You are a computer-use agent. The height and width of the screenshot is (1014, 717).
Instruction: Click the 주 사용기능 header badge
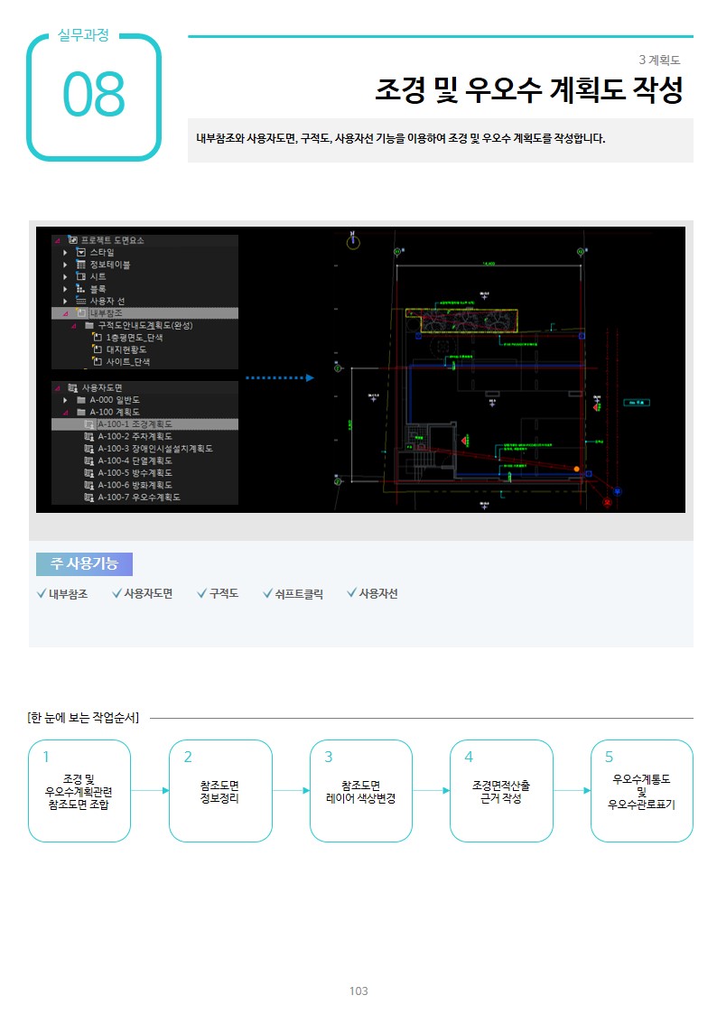[x=84, y=564]
